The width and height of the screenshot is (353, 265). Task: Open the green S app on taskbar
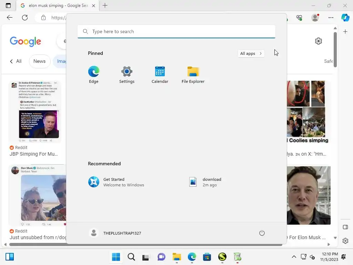pyautogui.click(x=222, y=257)
